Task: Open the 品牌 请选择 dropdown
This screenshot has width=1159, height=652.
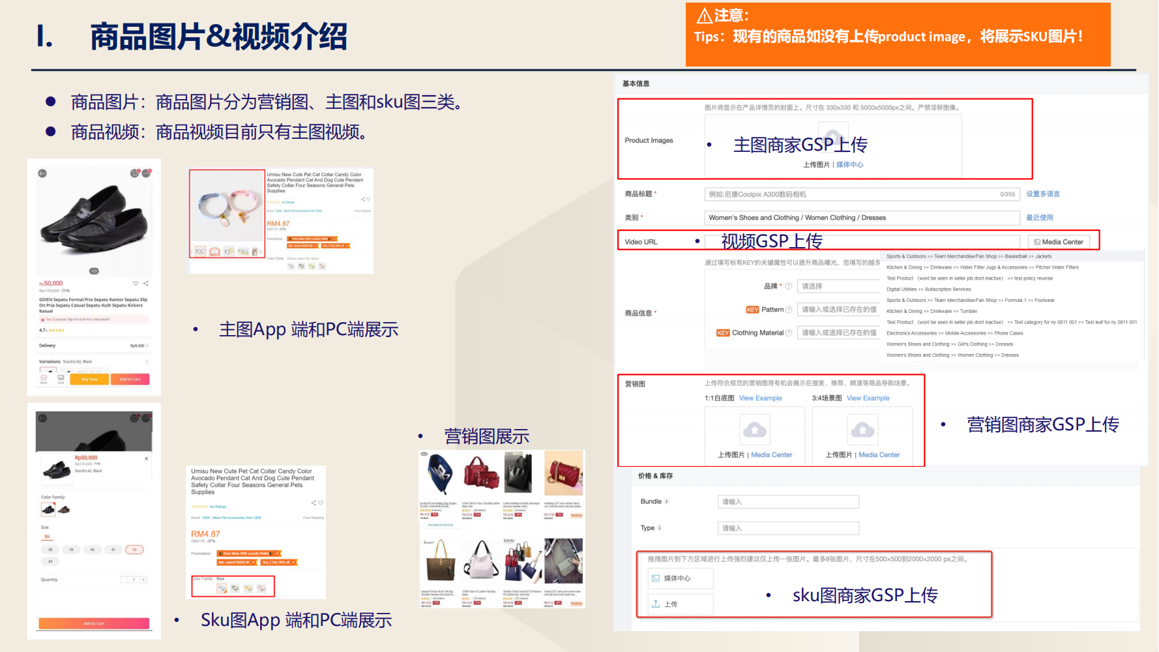Action: pos(839,287)
